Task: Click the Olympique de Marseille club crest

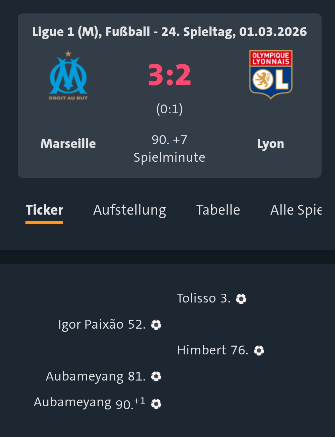Action: pyautogui.click(x=68, y=75)
